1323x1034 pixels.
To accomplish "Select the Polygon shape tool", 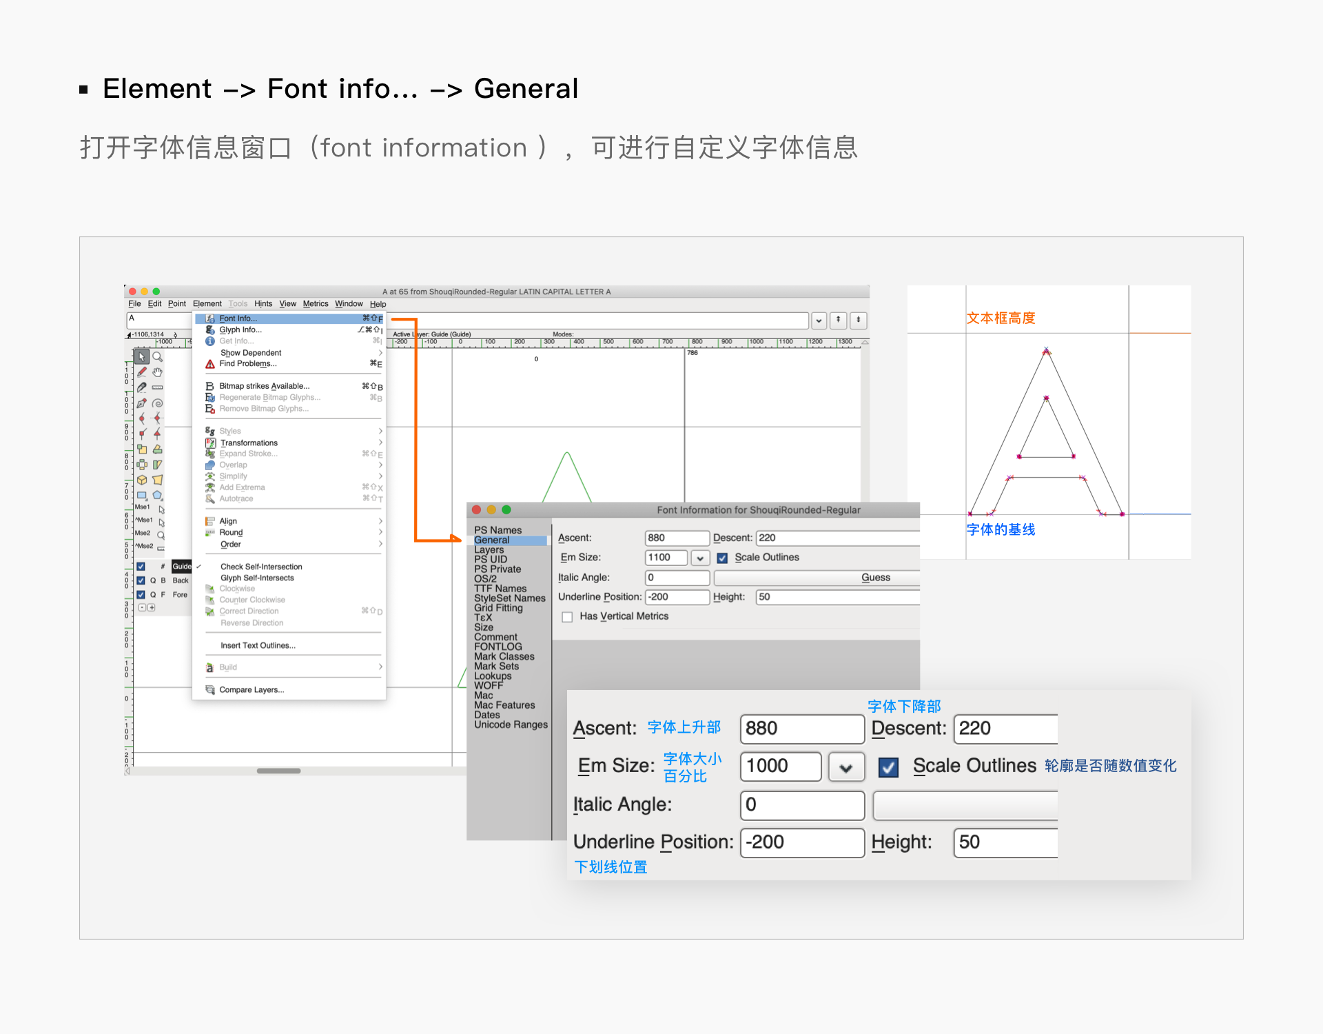I will pos(158,495).
